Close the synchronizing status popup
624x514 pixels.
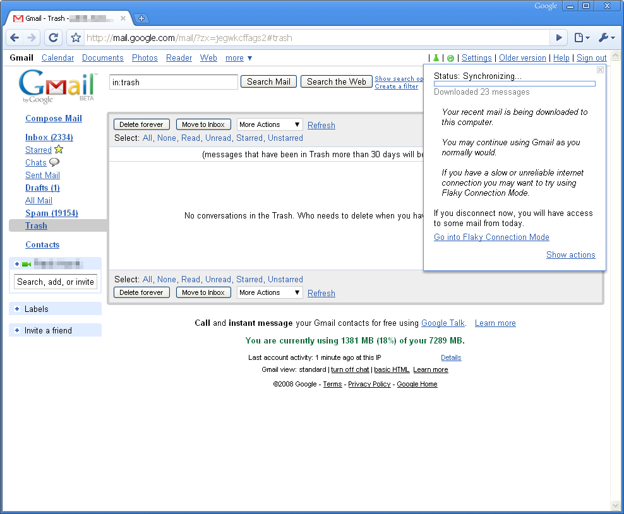[x=600, y=70]
